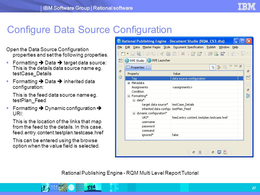260x195 pixels.
Task: Click the chart export toolbar icon
Action: coord(223,54)
